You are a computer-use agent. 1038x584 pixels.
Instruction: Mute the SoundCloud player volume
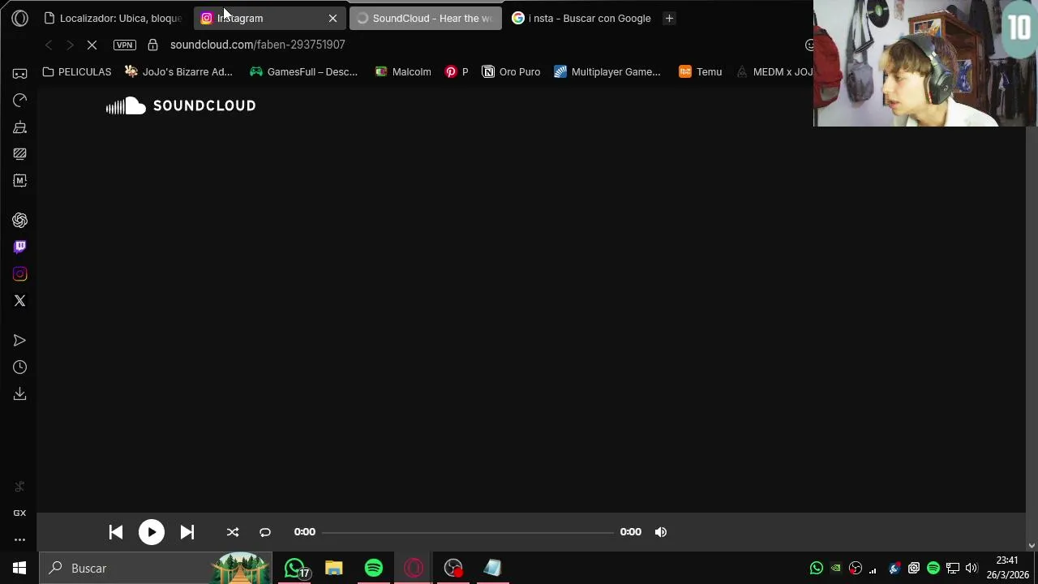661,532
